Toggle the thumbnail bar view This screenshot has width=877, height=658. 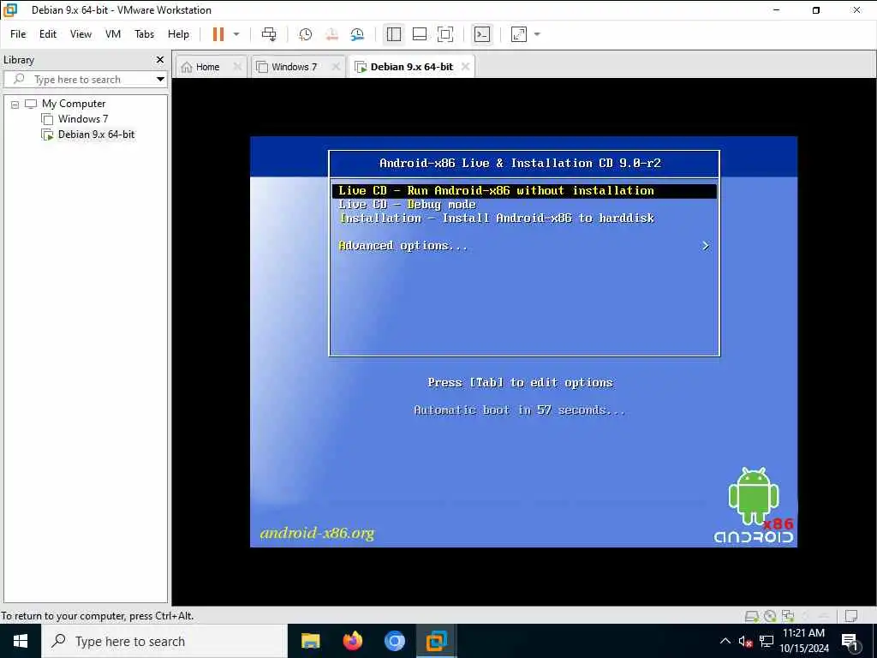[x=420, y=34]
